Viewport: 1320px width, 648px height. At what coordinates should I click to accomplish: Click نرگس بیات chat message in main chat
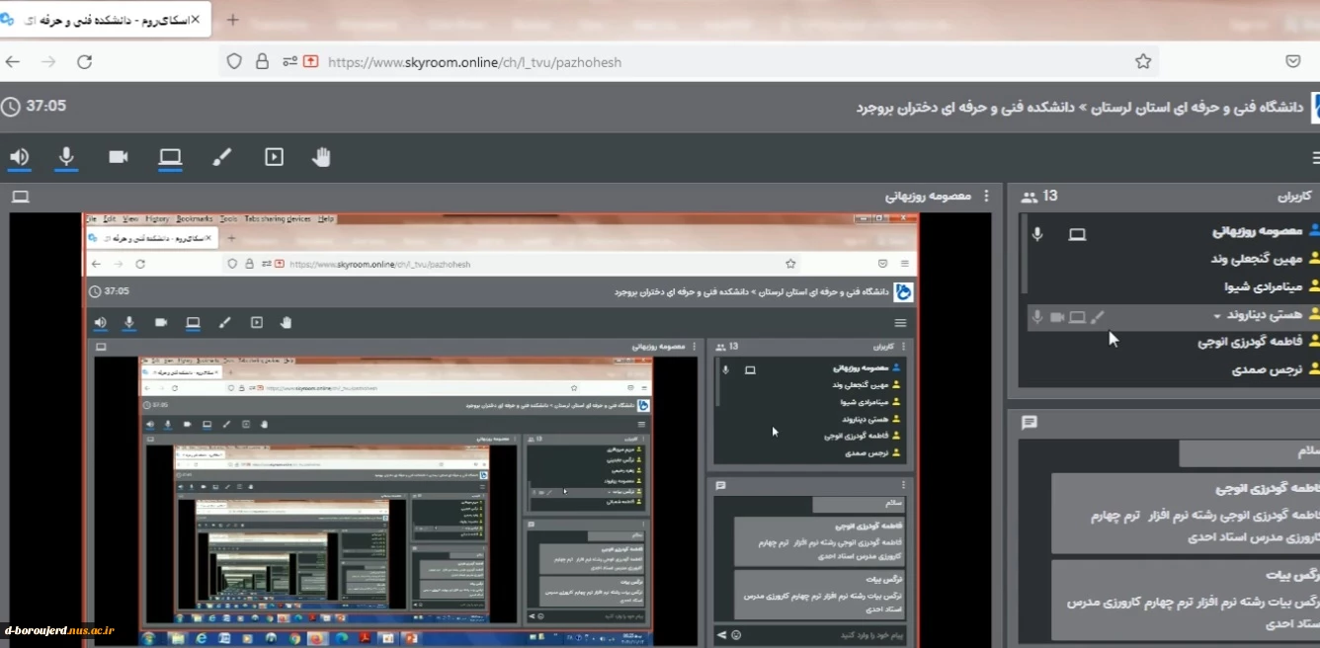pos(1186,600)
